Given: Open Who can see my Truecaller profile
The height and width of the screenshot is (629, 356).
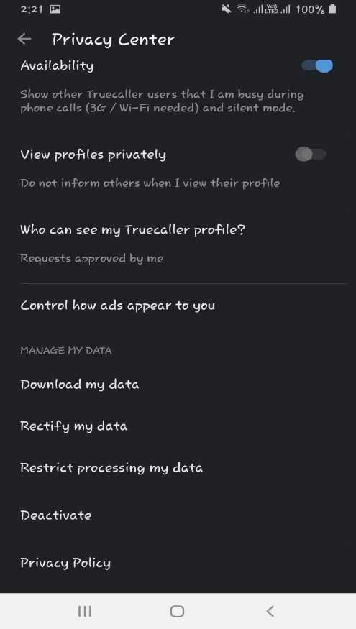Looking at the screenshot, I should pos(132,230).
